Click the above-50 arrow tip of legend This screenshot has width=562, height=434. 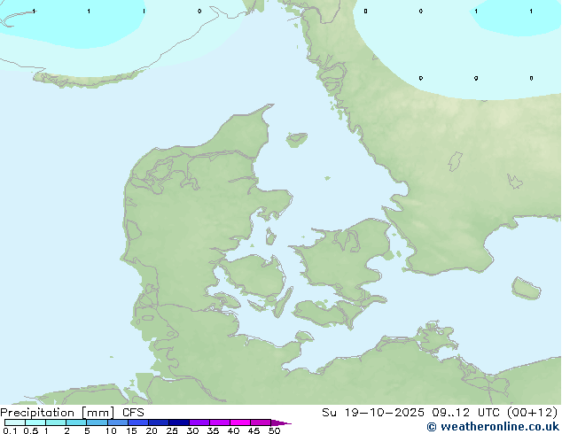(x=281, y=422)
